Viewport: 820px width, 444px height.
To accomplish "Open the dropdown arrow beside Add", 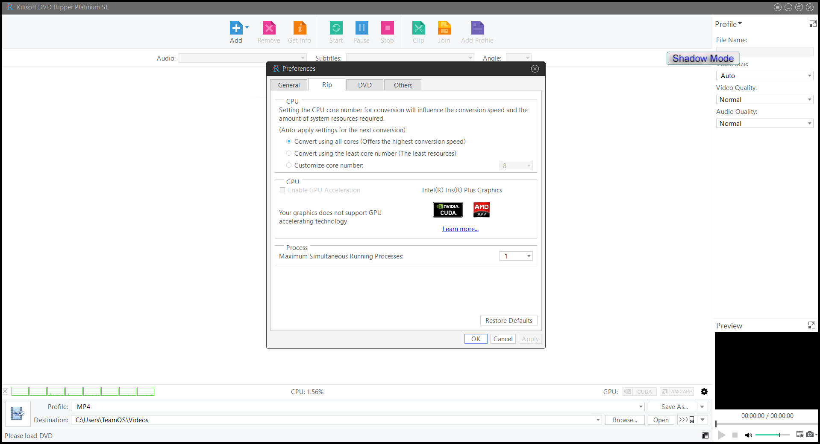I will click(247, 27).
